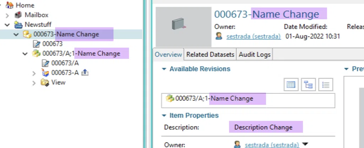Click the 000673-A dataset icon
This screenshot has height=148, width=364.
point(45,73)
